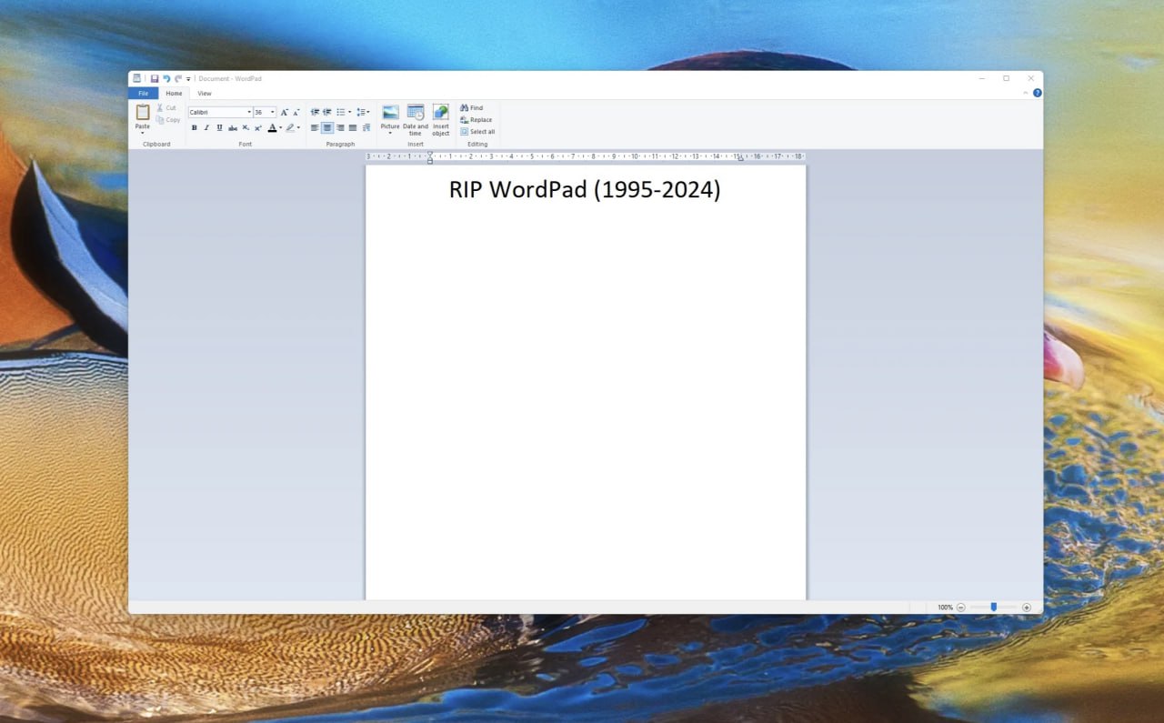
Task: Click the Undo arrow icon
Action: [x=166, y=79]
